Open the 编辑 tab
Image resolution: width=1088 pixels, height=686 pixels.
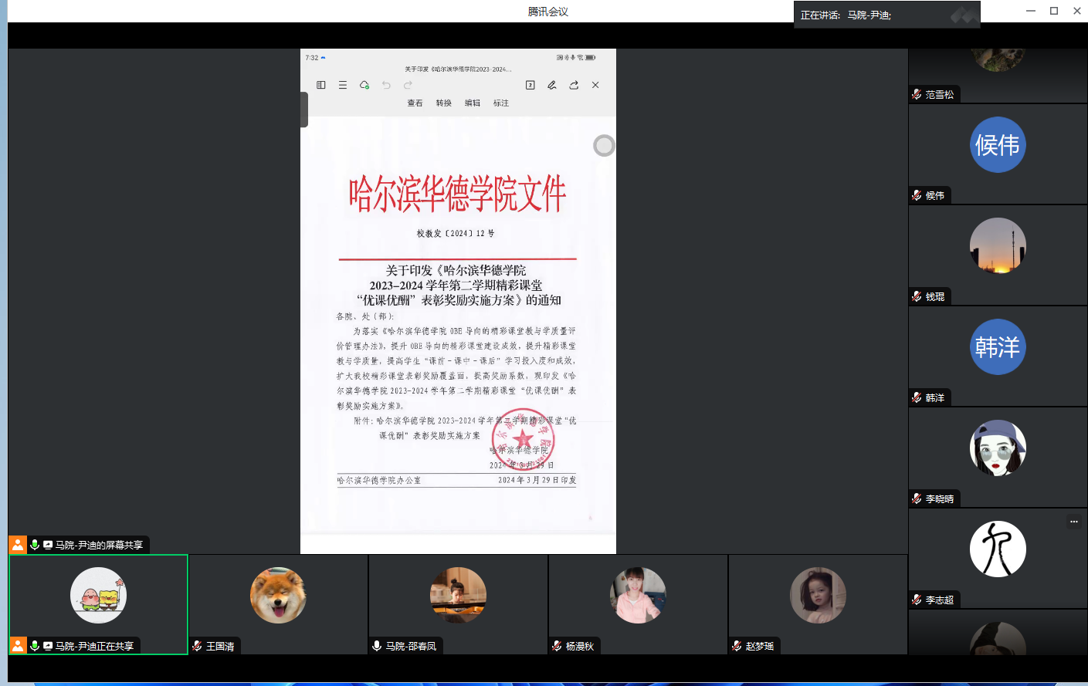[473, 103]
